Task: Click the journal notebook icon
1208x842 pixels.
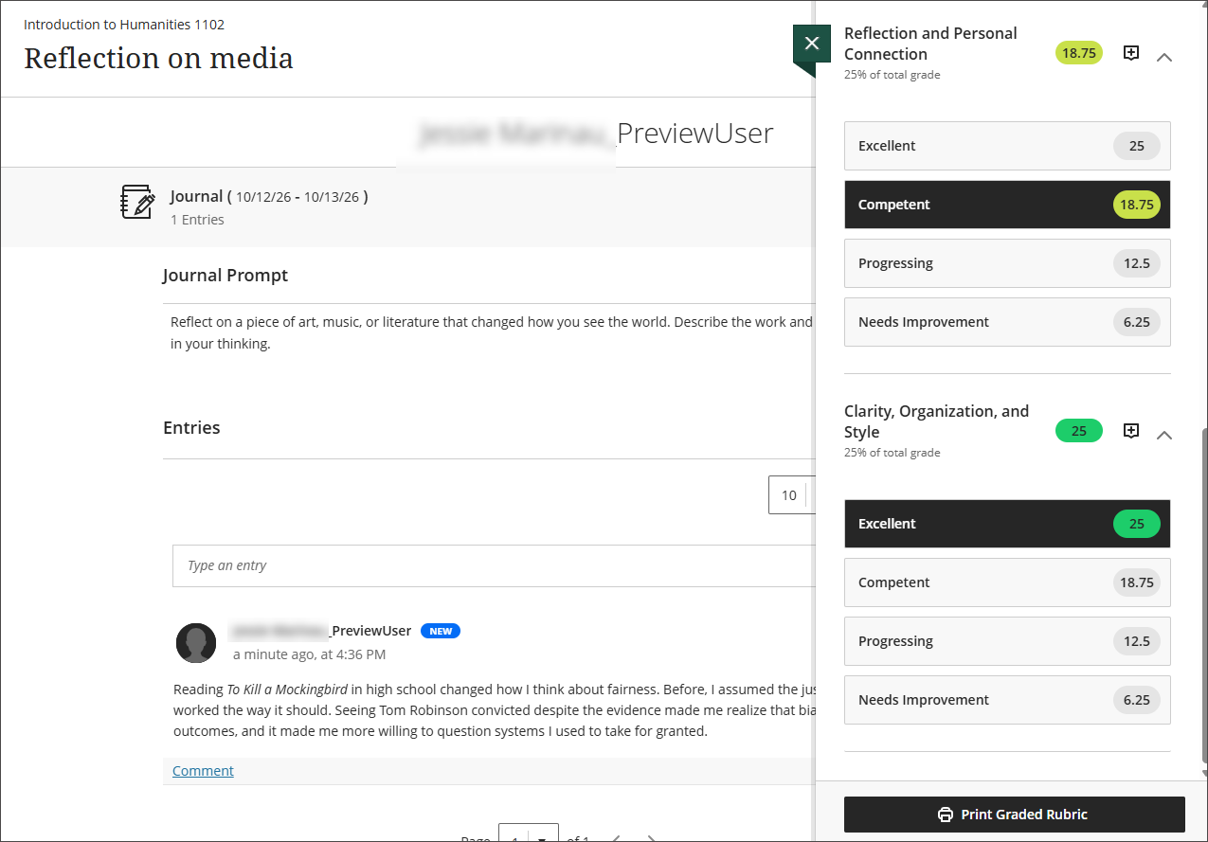Action: click(x=138, y=202)
